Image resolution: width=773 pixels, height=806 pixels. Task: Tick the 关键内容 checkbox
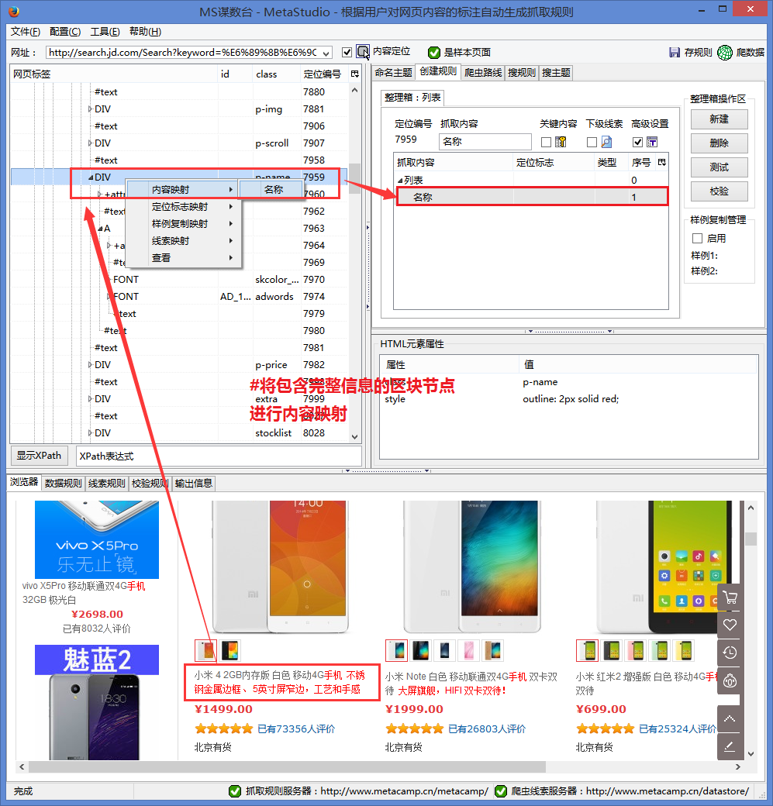tap(546, 142)
